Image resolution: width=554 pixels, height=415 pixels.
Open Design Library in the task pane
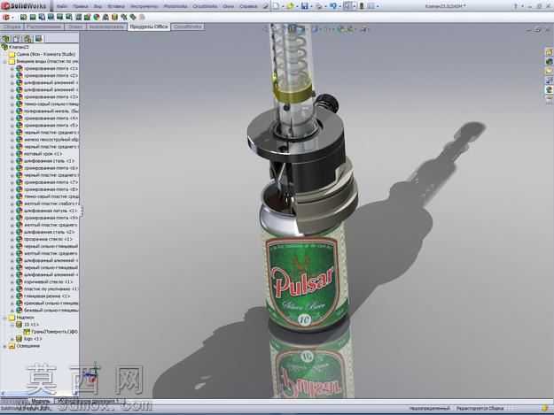(549, 62)
